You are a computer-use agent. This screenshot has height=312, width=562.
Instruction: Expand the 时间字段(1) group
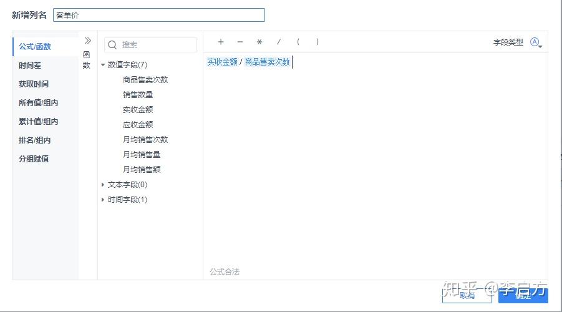(x=103, y=200)
